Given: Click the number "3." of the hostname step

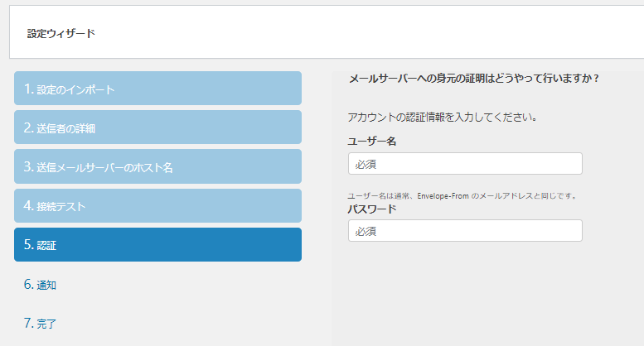Looking at the screenshot, I should [29, 166].
